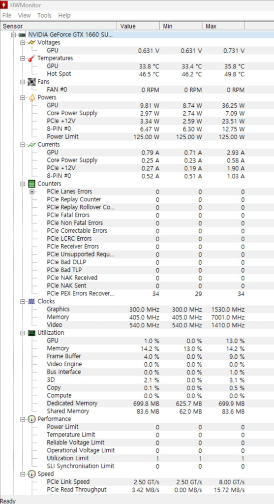Screen dimensions: 274x504
Task: Open the Tools menu
Action: tap(44, 15)
